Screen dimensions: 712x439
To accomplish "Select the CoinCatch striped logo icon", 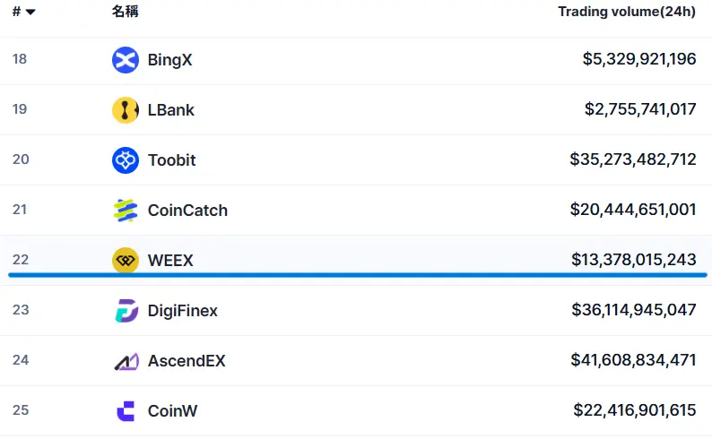I will [126, 211].
